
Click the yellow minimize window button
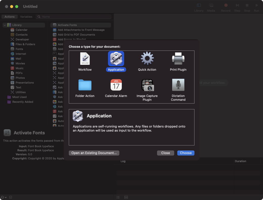click(x=12, y=7)
